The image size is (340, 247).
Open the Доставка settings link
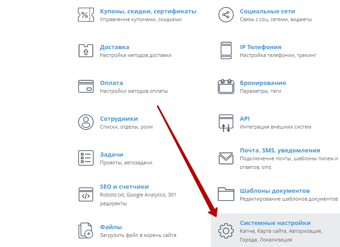[x=114, y=47]
